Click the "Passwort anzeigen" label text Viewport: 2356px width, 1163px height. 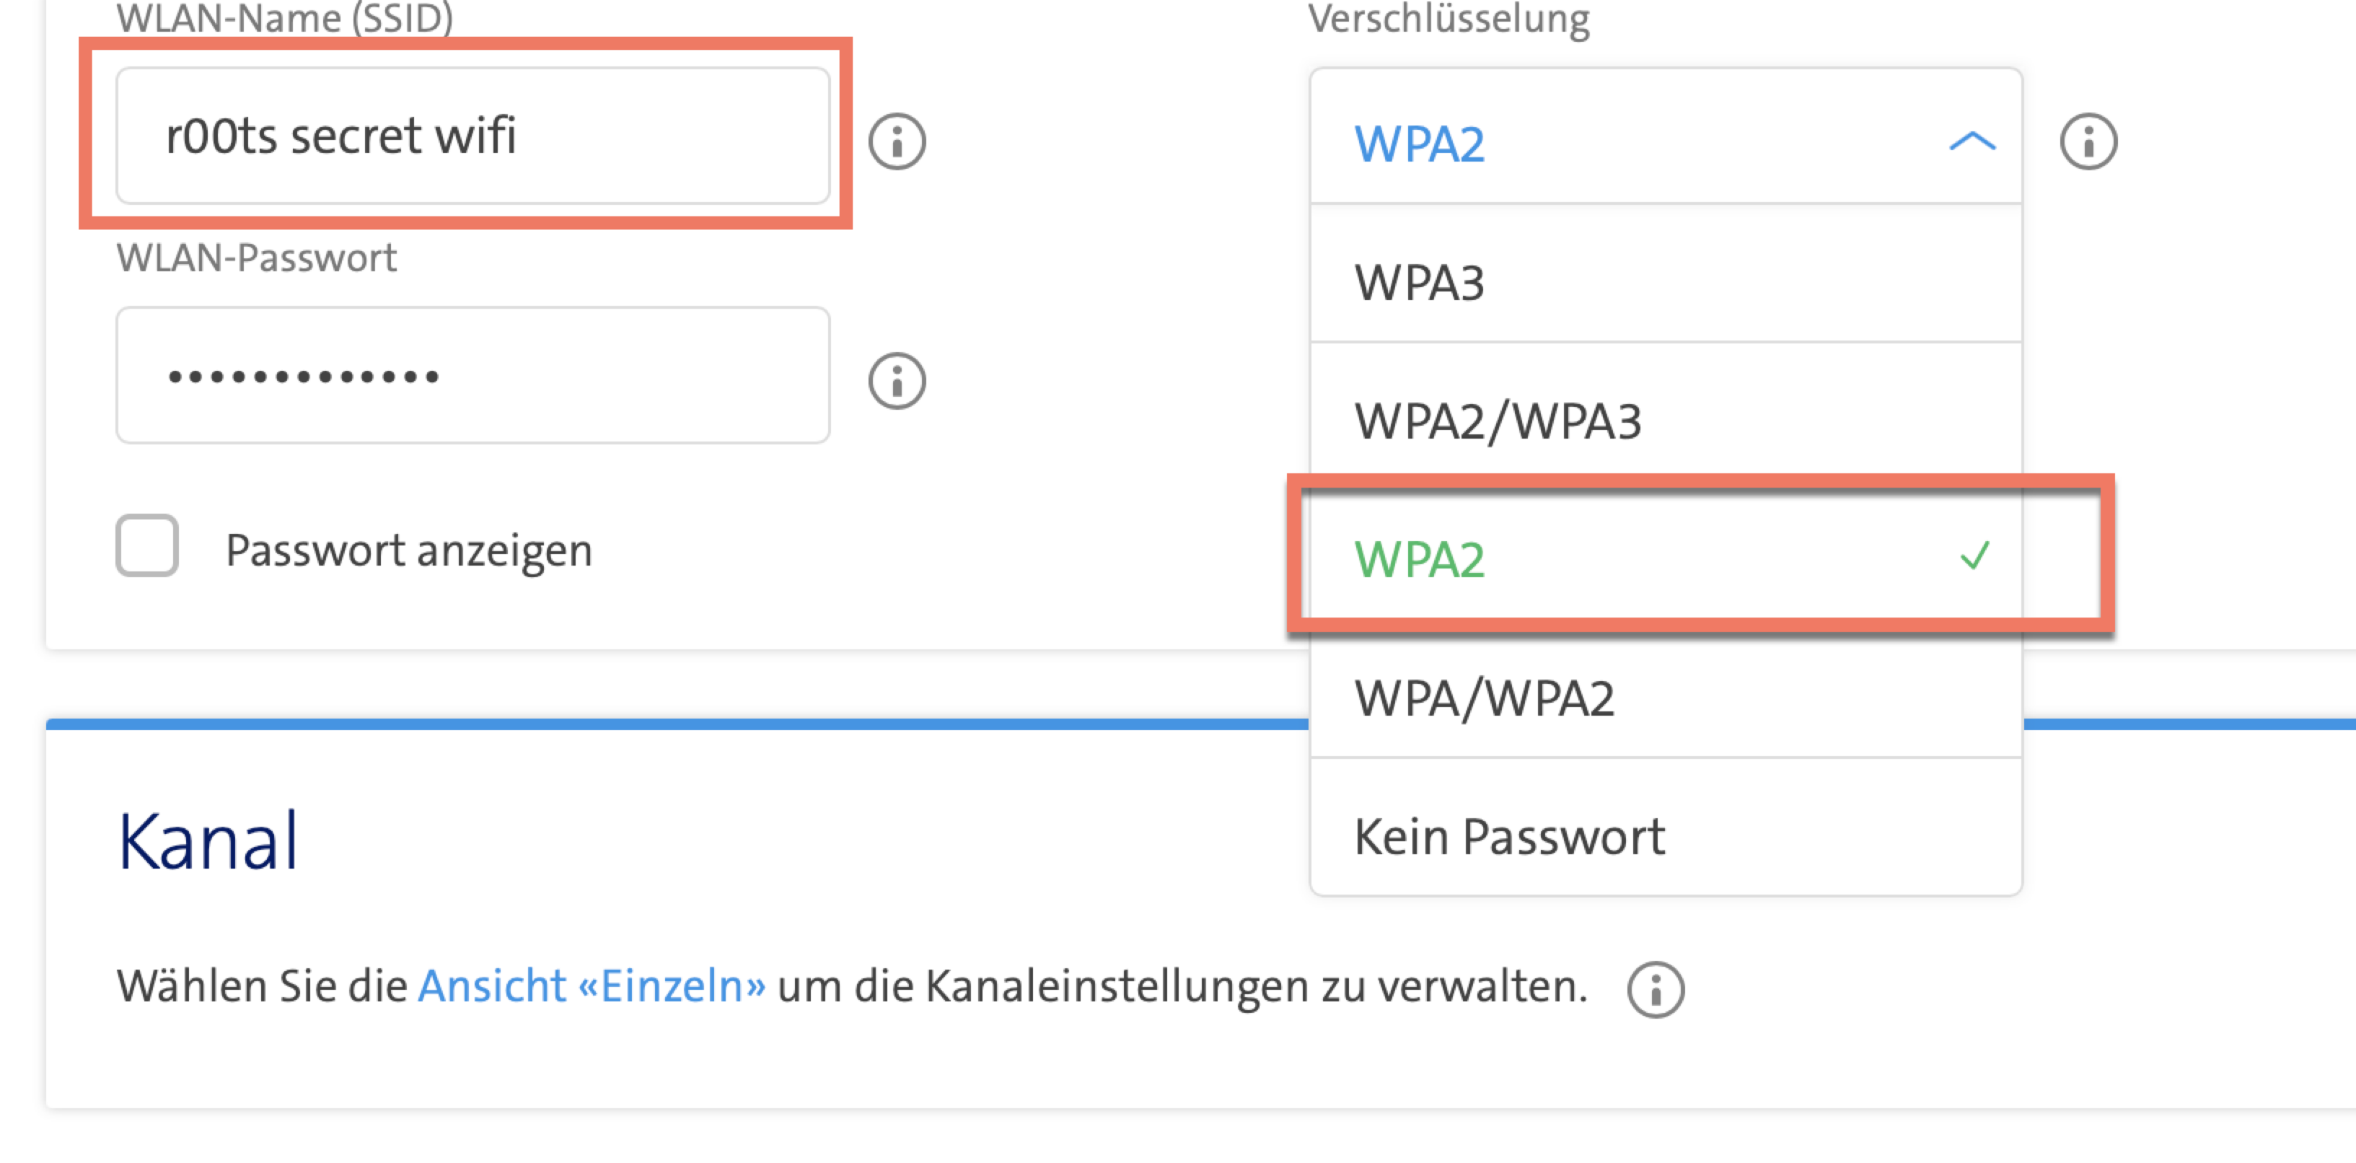click(x=409, y=550)
